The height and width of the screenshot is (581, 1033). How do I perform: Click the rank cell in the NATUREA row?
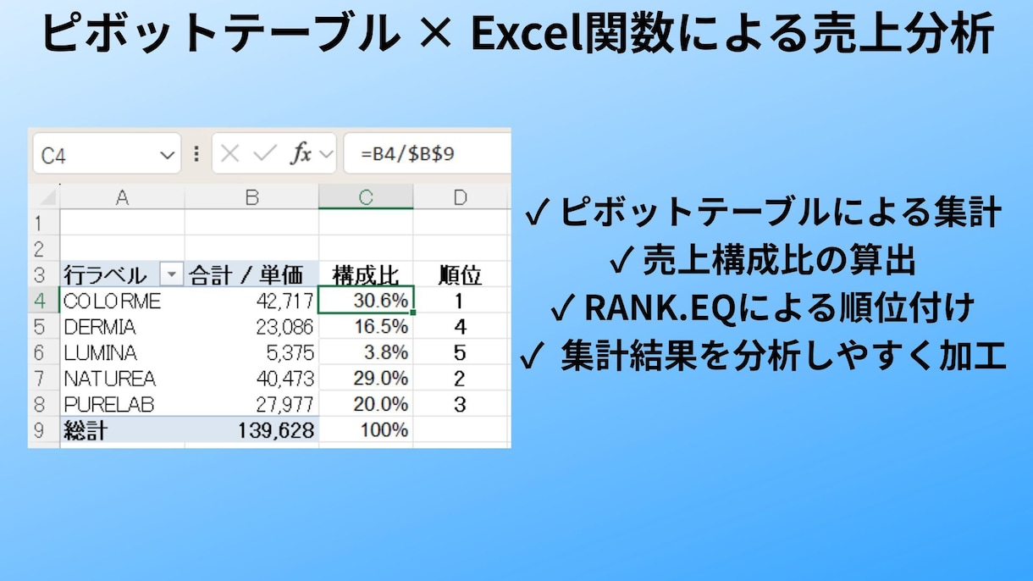click(x=461, y=379)
